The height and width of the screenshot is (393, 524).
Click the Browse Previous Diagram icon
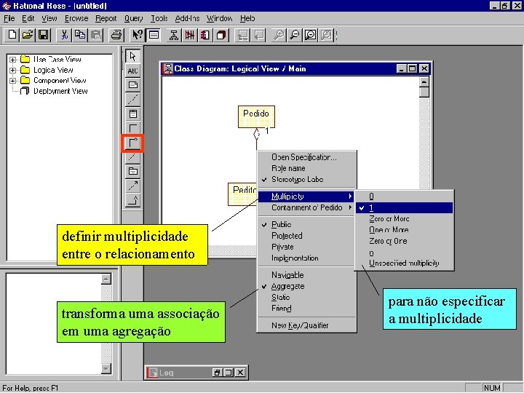(x=258, y=35)
